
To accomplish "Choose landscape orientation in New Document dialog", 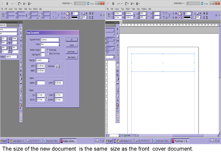I will point(59,66).
